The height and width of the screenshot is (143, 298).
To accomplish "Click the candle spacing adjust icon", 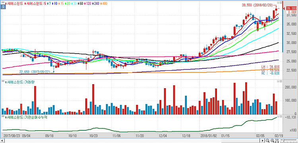I will point(277,140).
